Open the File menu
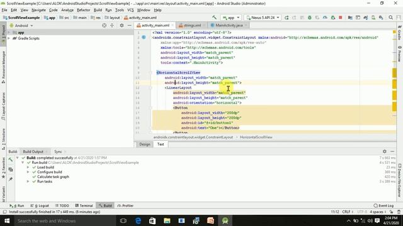This screenshot has width=403, height=226. [x=4, y=10]
